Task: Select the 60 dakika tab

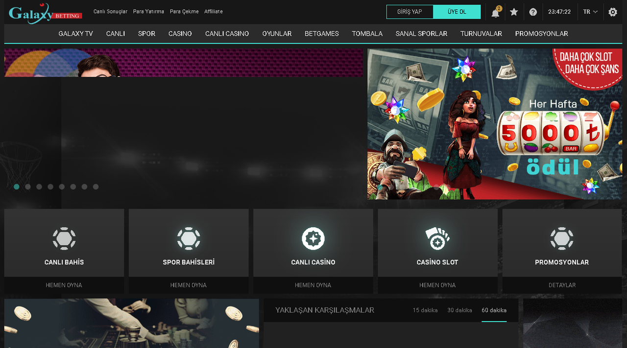Action: pos(494,310)
